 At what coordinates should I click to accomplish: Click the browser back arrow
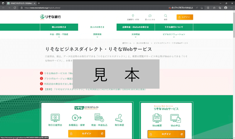(4, 8)
